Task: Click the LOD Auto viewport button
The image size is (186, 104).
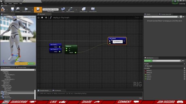Action: pos(32,17)
